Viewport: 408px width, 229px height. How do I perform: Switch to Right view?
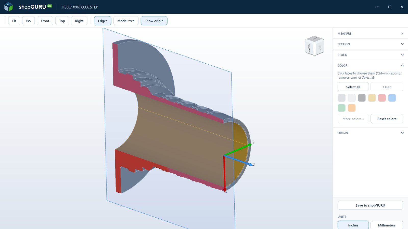click(x=79, y=21)
